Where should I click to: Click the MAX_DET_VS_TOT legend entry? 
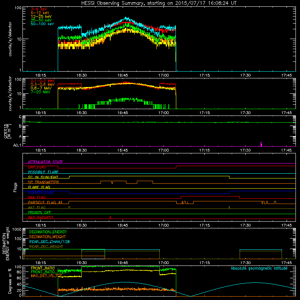tap(46, 276)
